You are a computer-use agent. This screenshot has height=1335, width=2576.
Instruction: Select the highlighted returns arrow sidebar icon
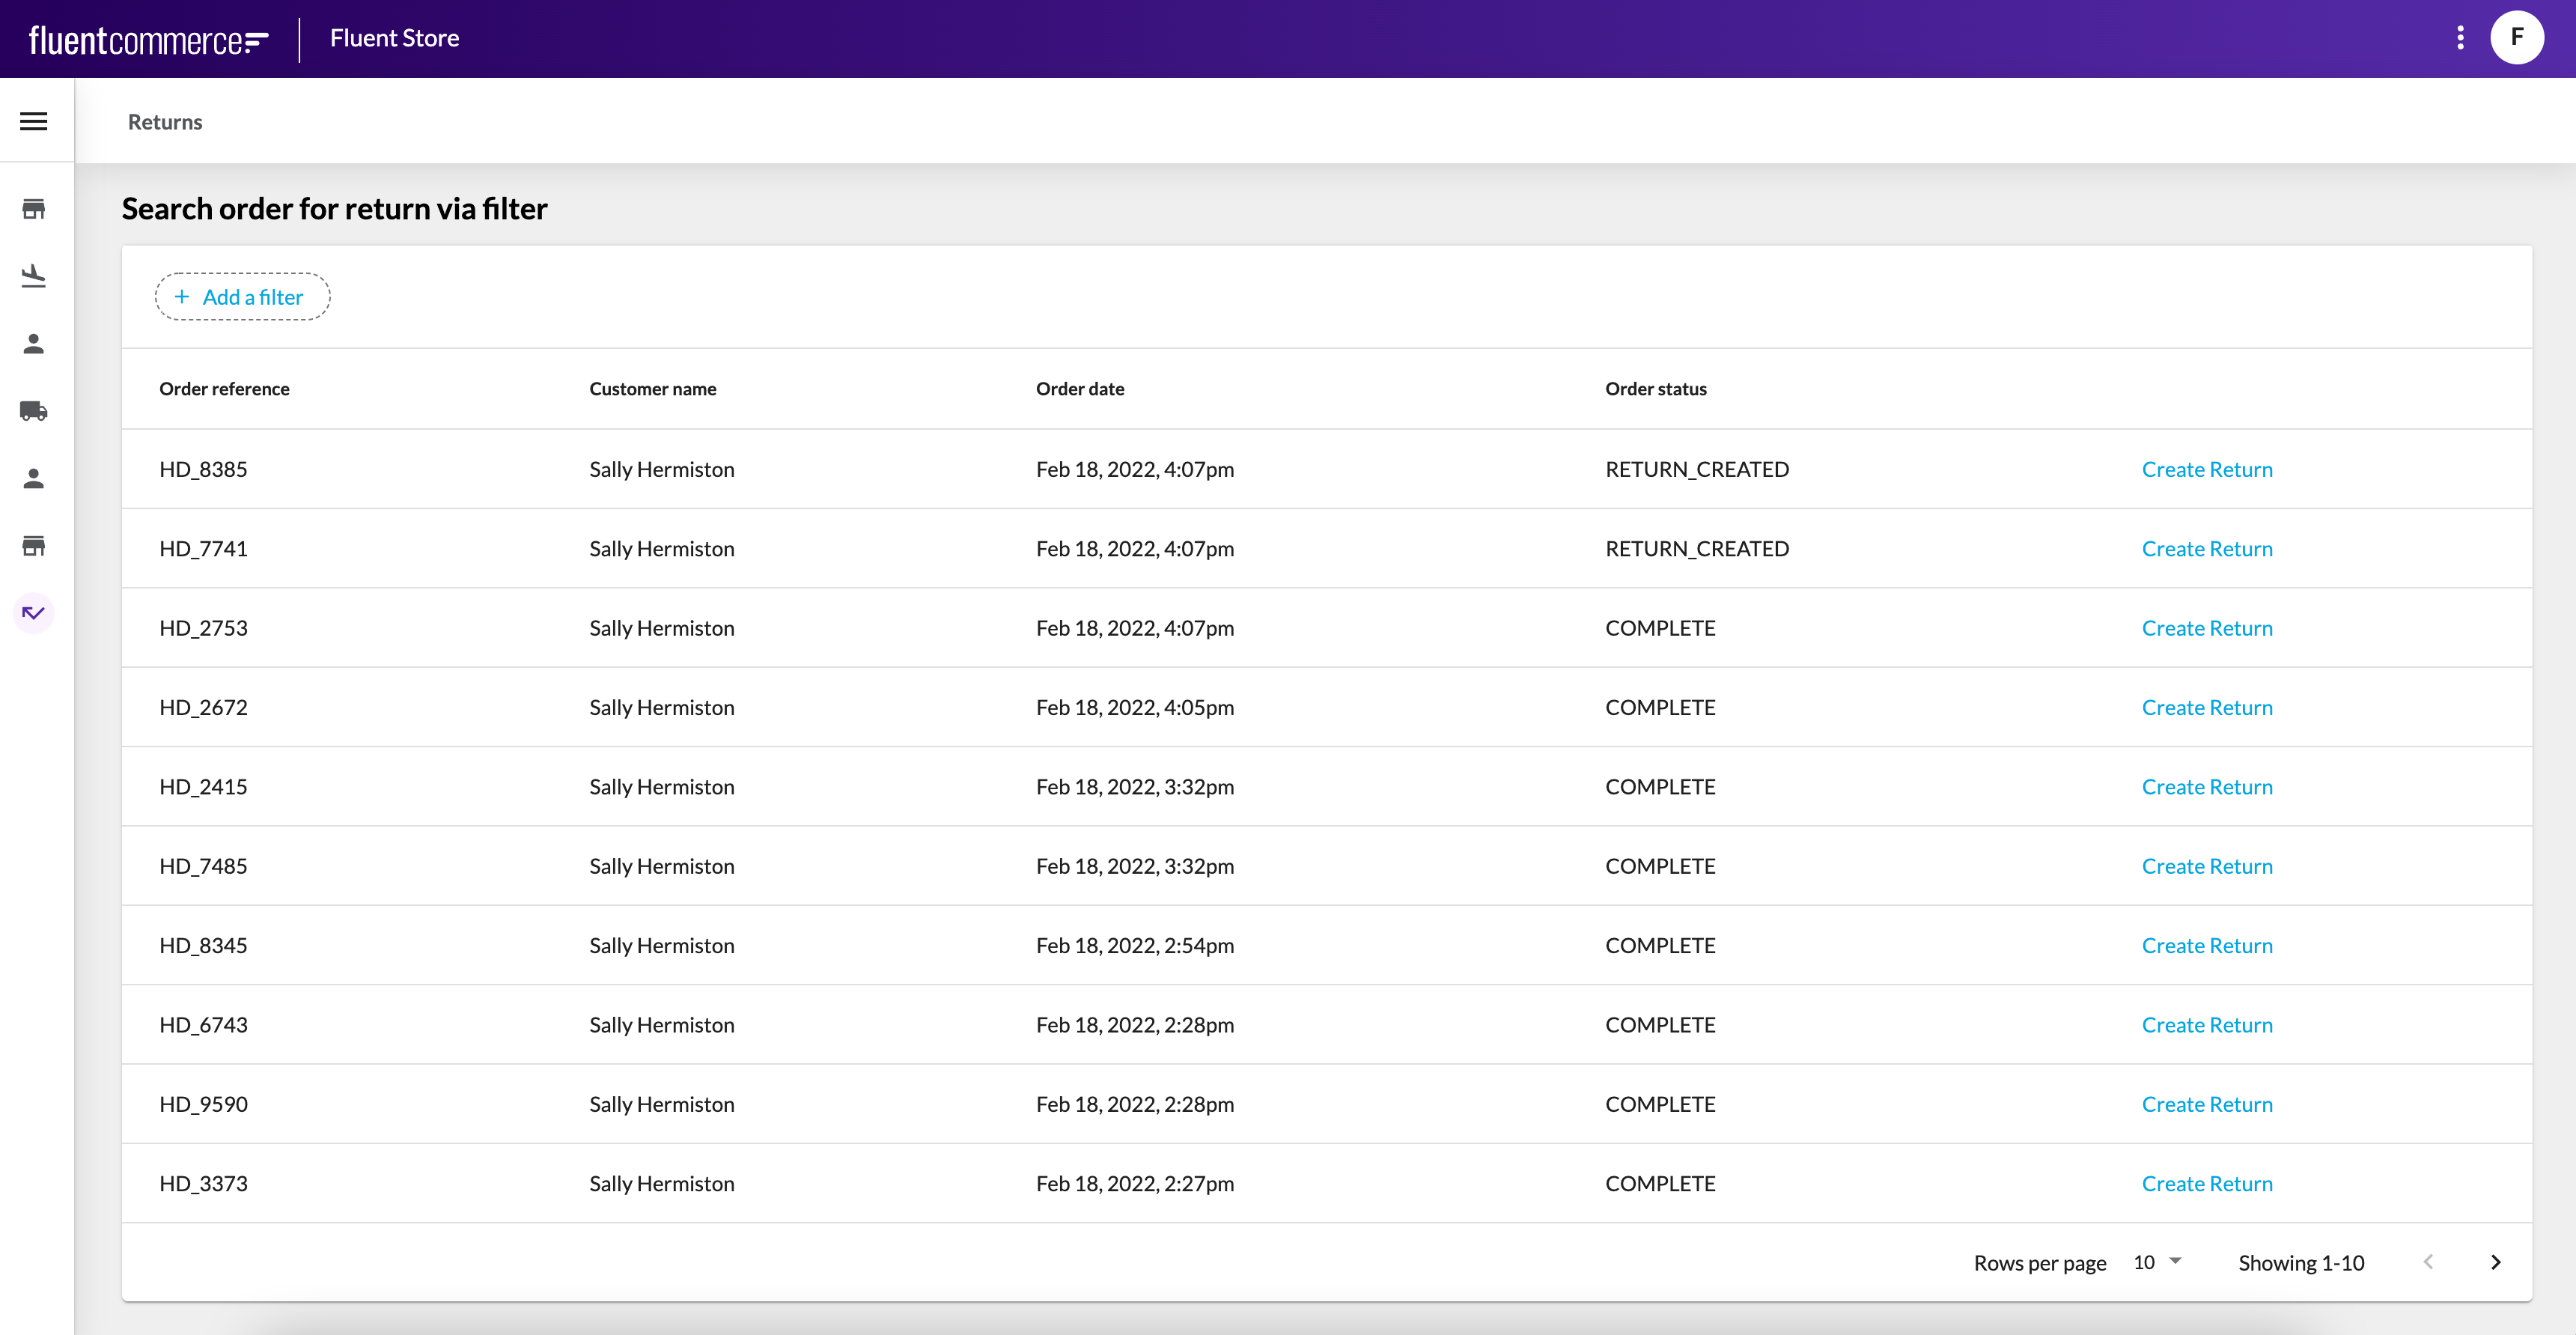pos(34,613)
